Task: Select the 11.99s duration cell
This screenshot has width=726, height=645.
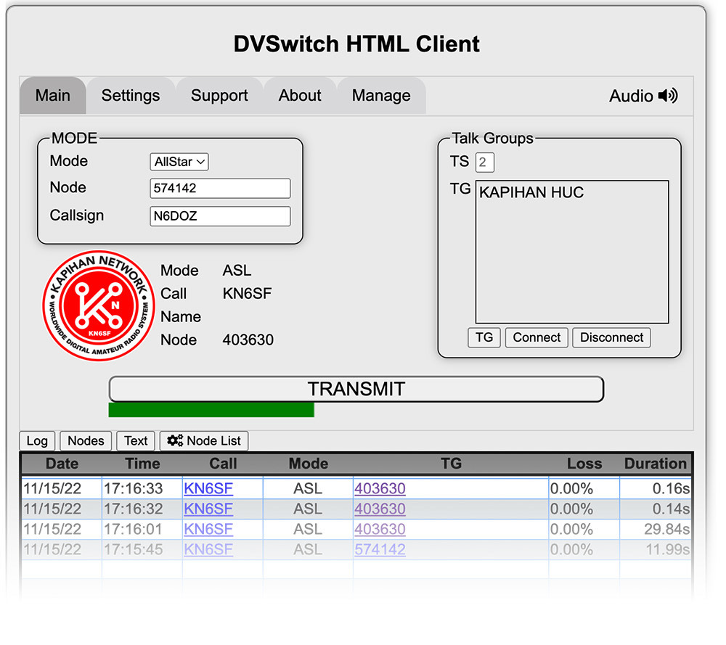Action: click(656, 550)
